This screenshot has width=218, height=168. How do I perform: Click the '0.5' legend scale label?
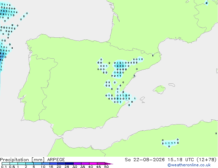12,167
